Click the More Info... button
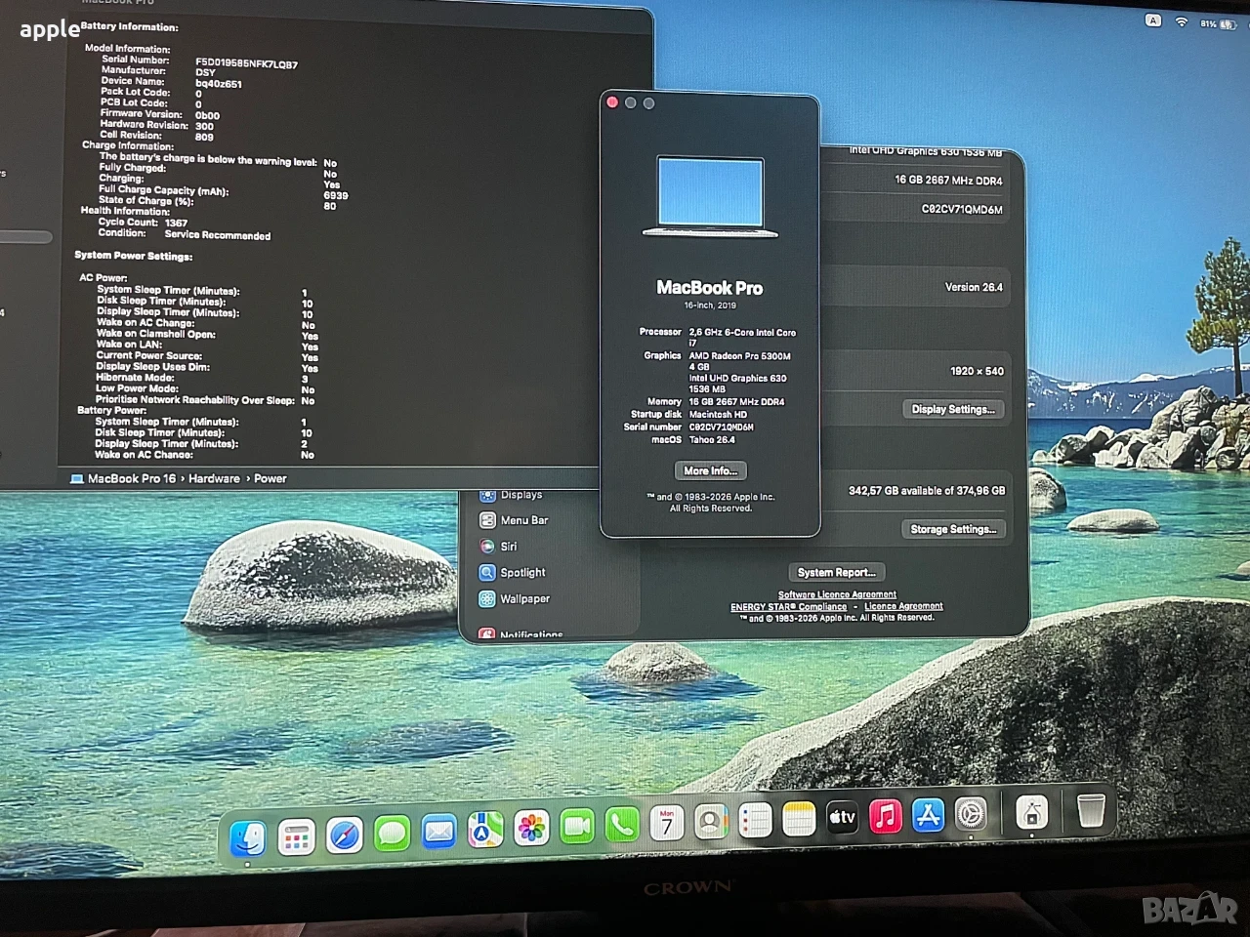The image size is (1250, 937). pos(710,470)
